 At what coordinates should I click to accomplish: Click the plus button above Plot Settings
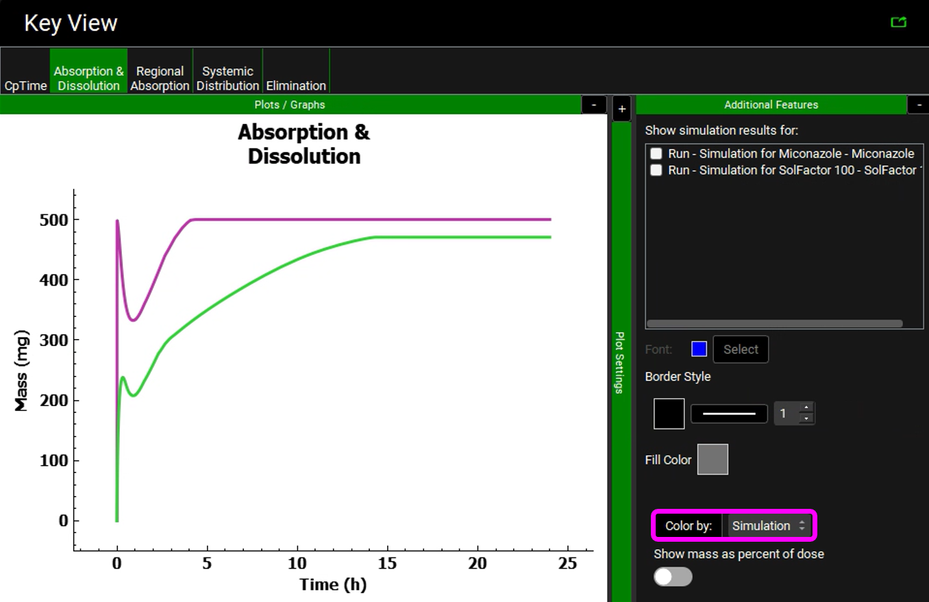point(621,109)
